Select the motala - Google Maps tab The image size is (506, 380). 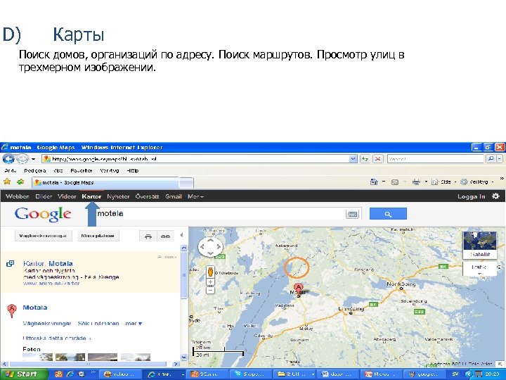point(105,182)
